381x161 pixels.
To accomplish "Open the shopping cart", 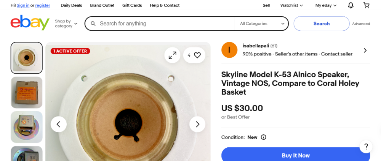I will pos(367,5).
